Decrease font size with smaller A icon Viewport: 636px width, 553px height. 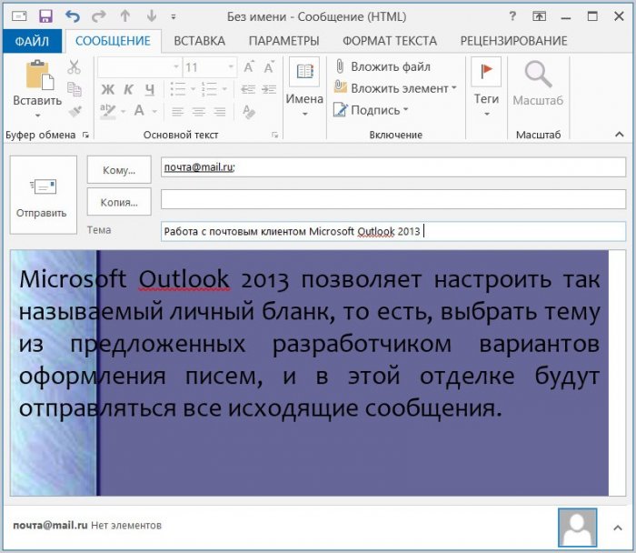(269, 67)
